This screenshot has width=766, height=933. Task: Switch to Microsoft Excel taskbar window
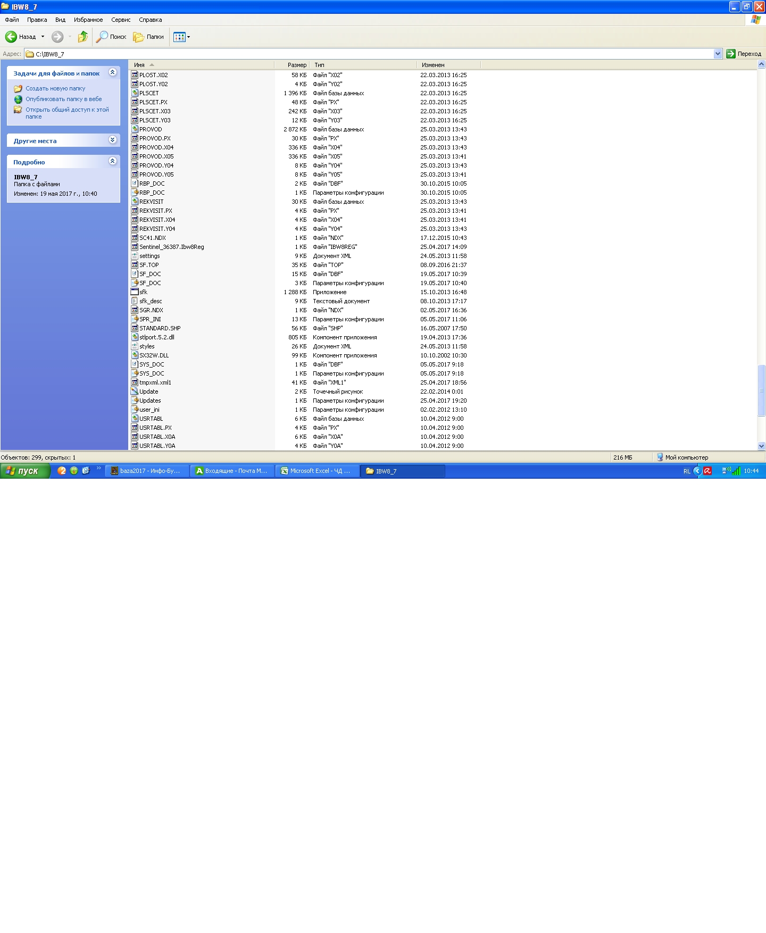click(318, 471)
